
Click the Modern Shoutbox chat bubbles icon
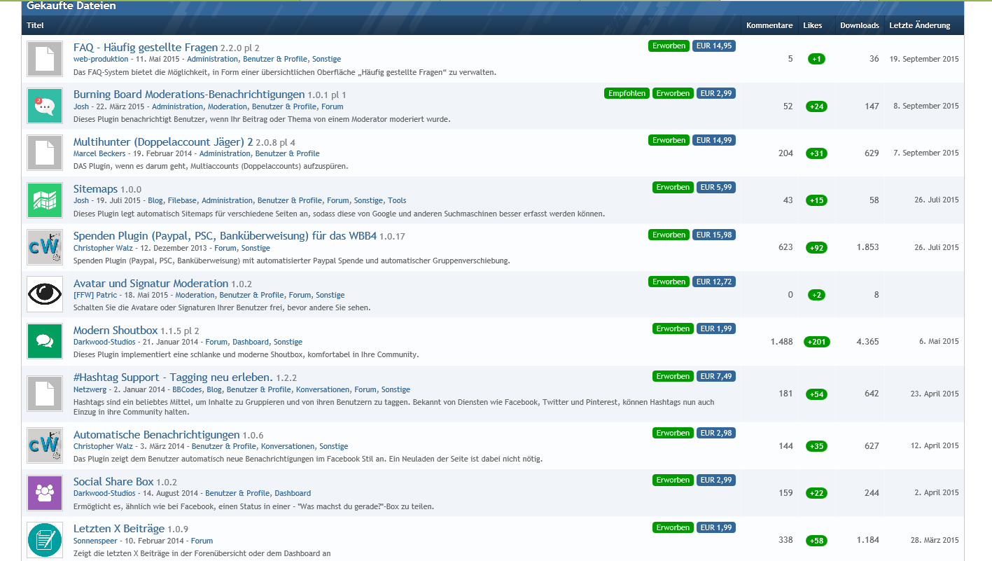(45, 341)
